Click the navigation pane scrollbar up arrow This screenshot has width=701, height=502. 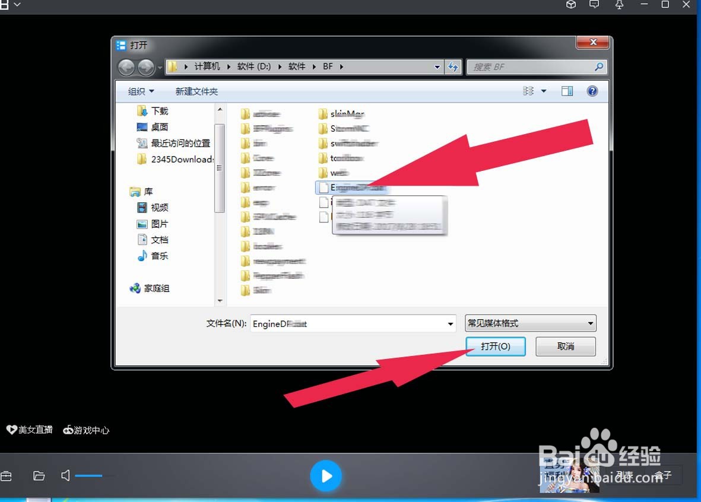220,109
